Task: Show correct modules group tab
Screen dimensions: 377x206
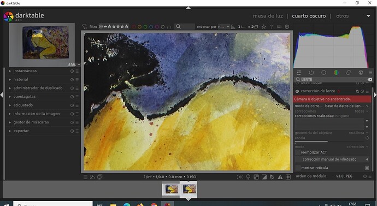Action: tap(349, 73)
